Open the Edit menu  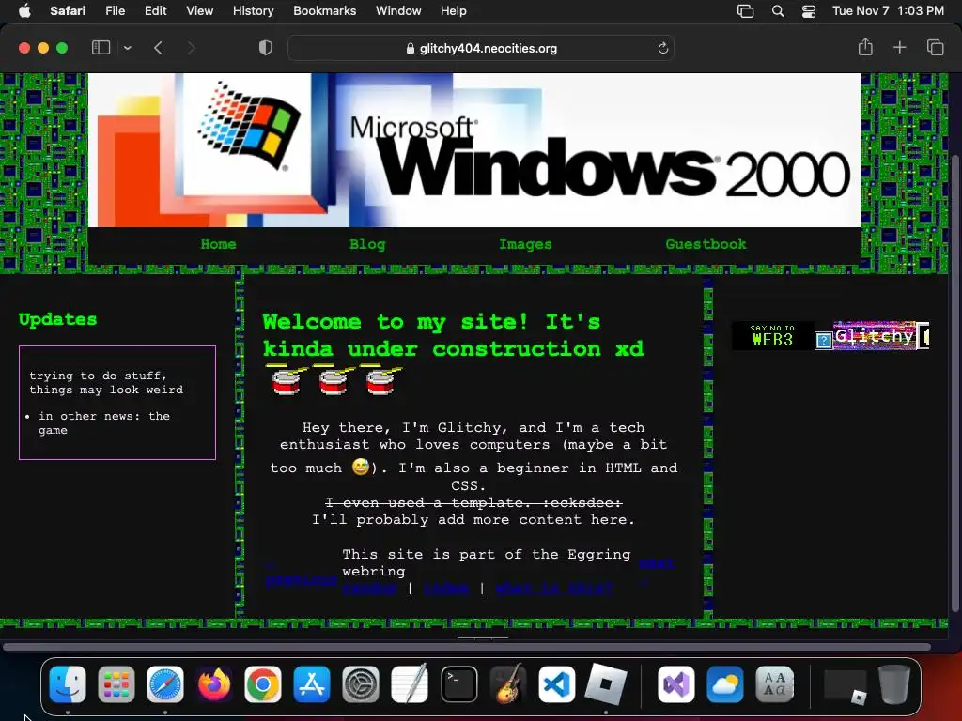point(155,10)
